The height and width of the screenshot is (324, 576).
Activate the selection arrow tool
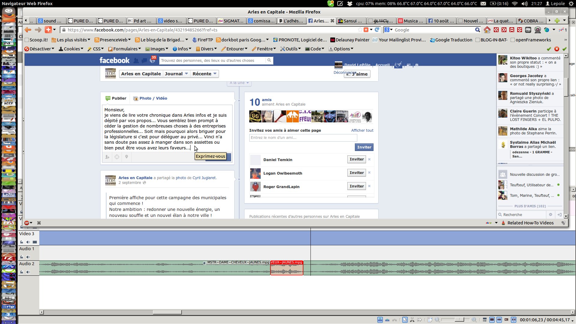coord(405,320)
